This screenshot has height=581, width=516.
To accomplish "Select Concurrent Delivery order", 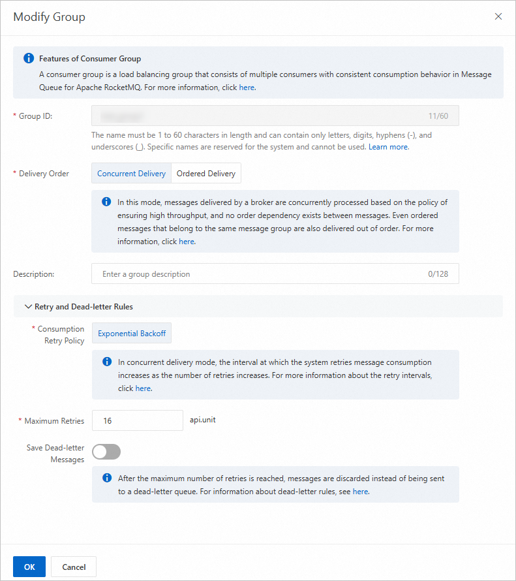I will point(131,174).
